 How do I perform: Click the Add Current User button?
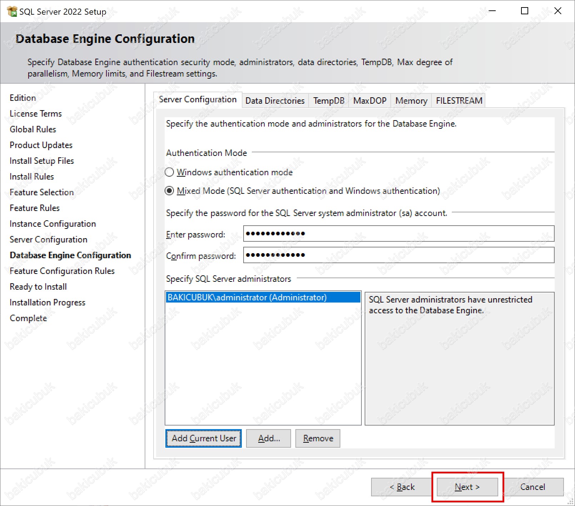(204, 438)
